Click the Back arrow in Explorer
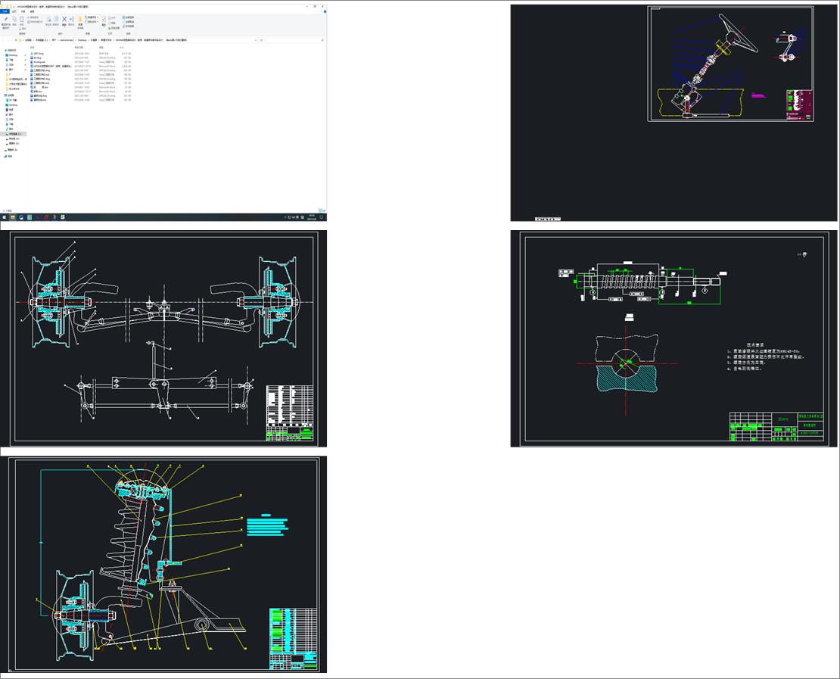The height and width of the screenshot is (679, 840). click(x=3, y=40)
